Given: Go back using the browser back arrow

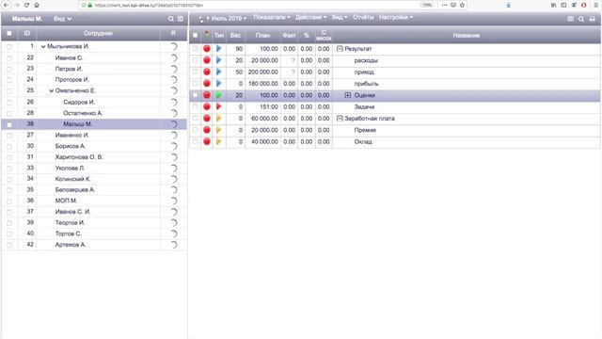Looking at the screenshot, I should click(7, 5).
